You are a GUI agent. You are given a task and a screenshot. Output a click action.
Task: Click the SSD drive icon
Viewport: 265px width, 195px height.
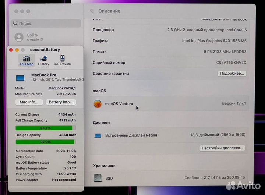(98, 178)
